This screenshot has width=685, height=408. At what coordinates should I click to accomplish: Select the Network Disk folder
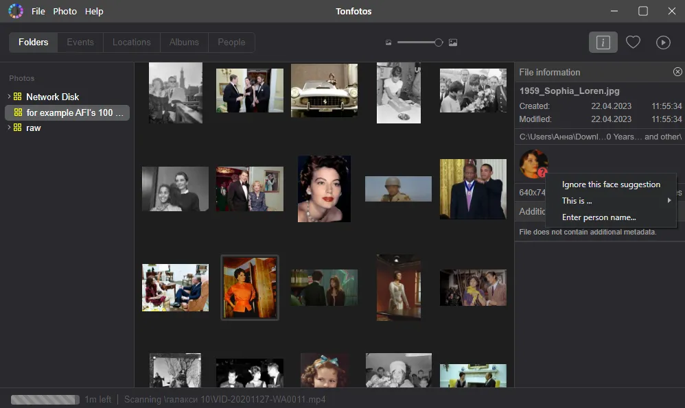pos(52,97)
